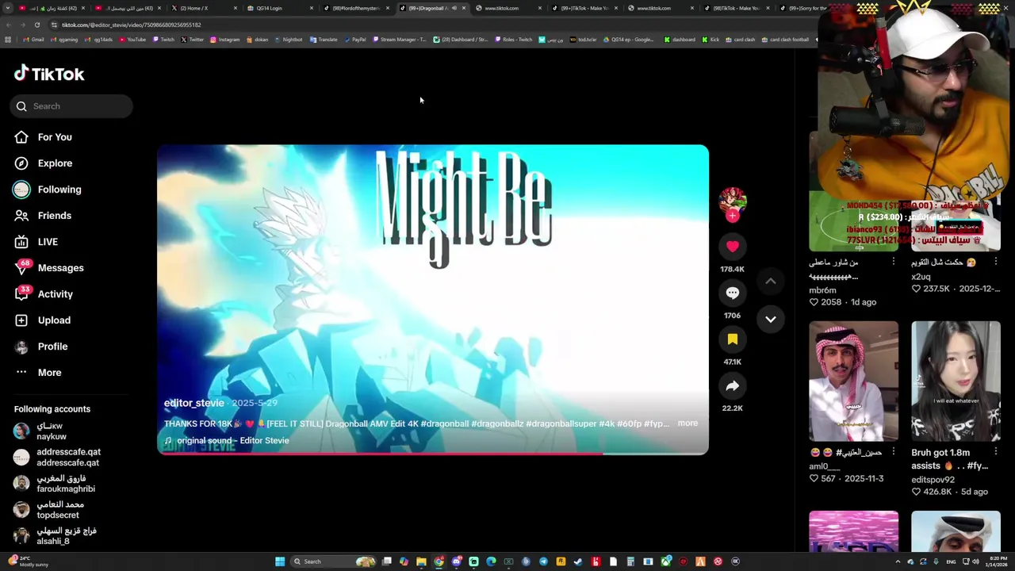Click the mbr6m username
The height and width of the screenshot is (571, 1015).
pyautogui.click(x=822, y=290)
